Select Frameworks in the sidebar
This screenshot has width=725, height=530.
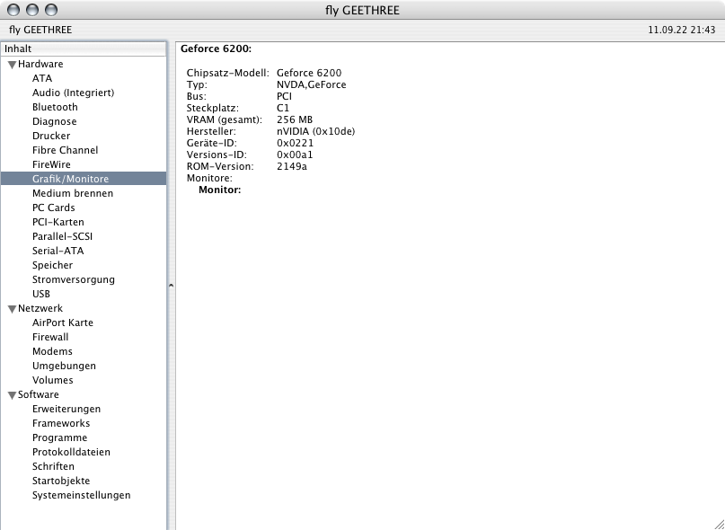pyautogui.click(x=61, y=423)
